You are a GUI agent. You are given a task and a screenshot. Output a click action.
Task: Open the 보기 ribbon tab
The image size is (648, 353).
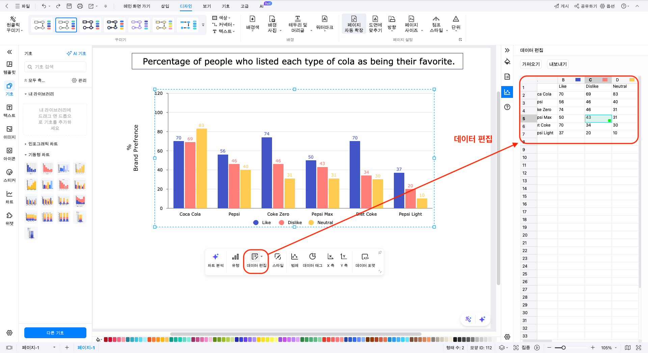point(207,6)
